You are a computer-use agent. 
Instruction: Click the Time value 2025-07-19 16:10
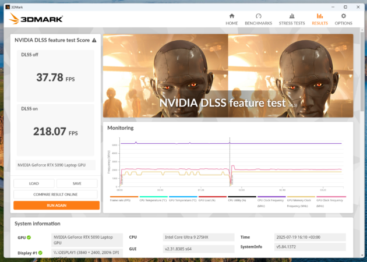(310, 237)
